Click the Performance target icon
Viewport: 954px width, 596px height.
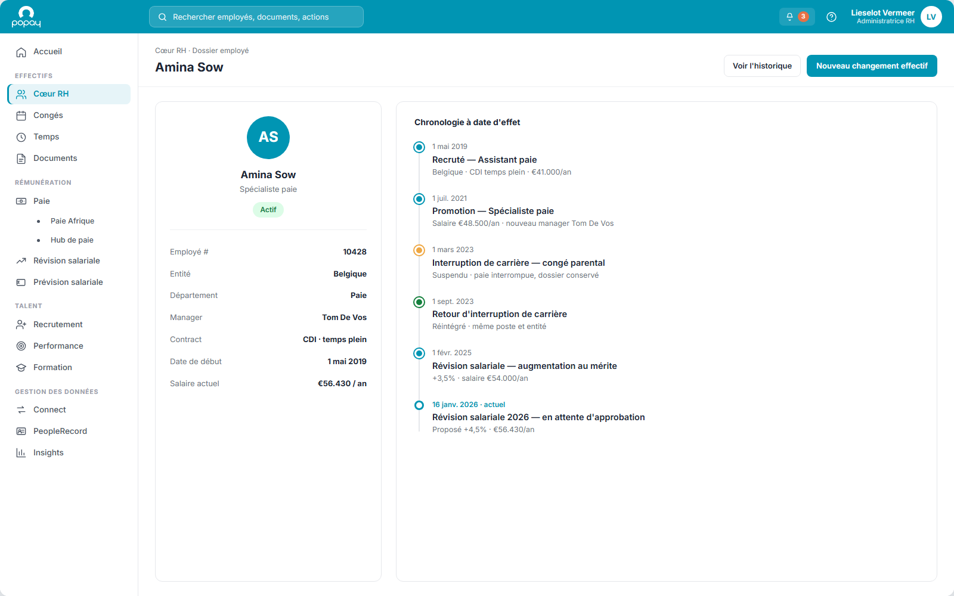point(21,346)
